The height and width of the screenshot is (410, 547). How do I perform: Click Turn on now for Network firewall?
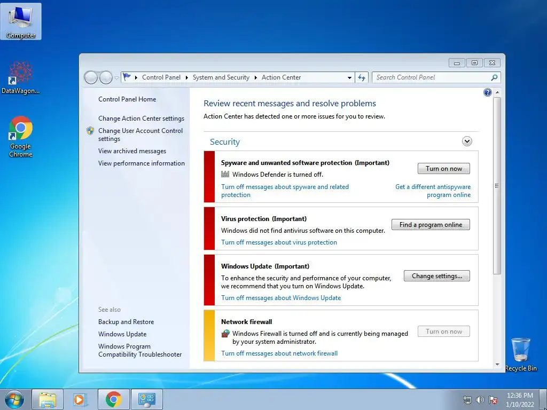pos(444,331)
